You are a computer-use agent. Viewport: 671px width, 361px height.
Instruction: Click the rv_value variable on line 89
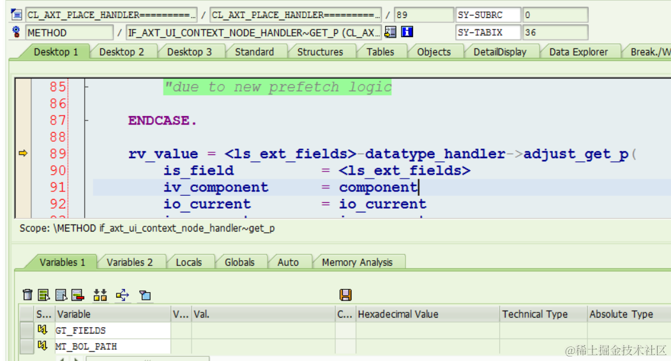163,154
